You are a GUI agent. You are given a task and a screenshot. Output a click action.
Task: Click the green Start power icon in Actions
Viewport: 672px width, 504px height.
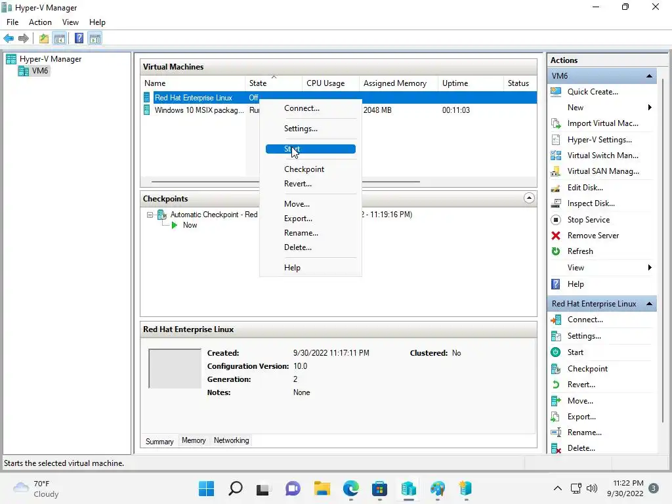point(556,352)
